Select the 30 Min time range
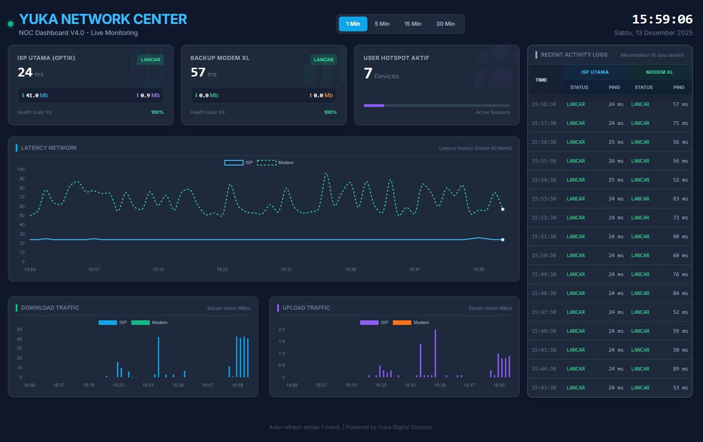Screen dimensions: 703x442 click(x=445, y=24)
